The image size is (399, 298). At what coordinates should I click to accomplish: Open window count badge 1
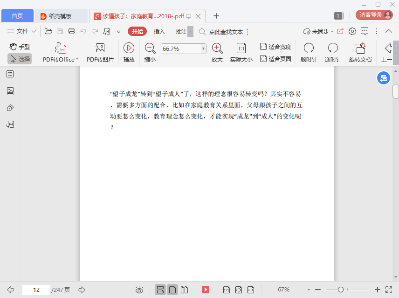click(x=339, y=16)
